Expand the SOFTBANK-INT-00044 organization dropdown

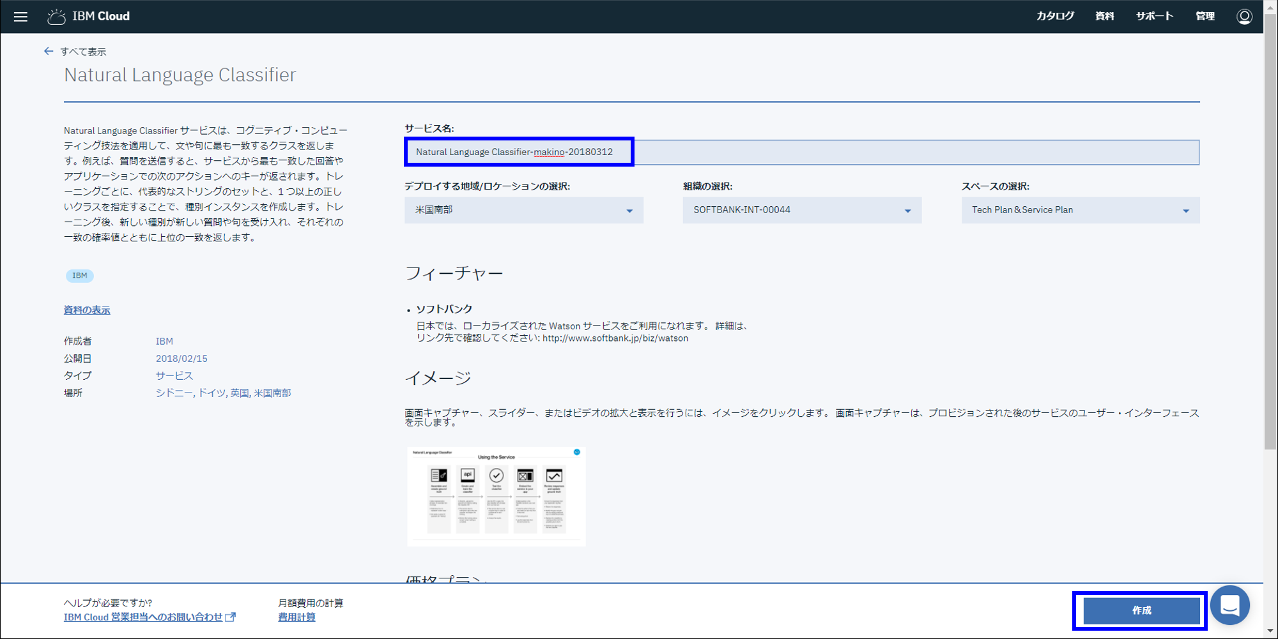point(802,210)
